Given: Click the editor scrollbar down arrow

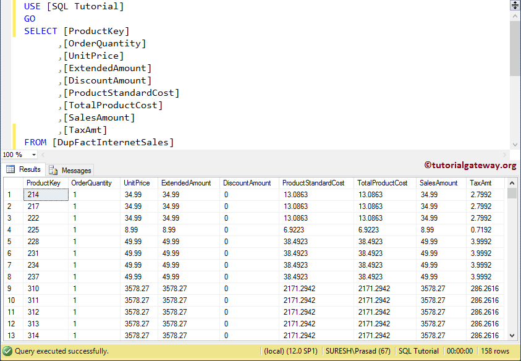Looking at the screenshot, I should 515,143.
